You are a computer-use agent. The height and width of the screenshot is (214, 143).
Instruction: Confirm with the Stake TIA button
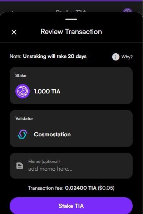71,205
